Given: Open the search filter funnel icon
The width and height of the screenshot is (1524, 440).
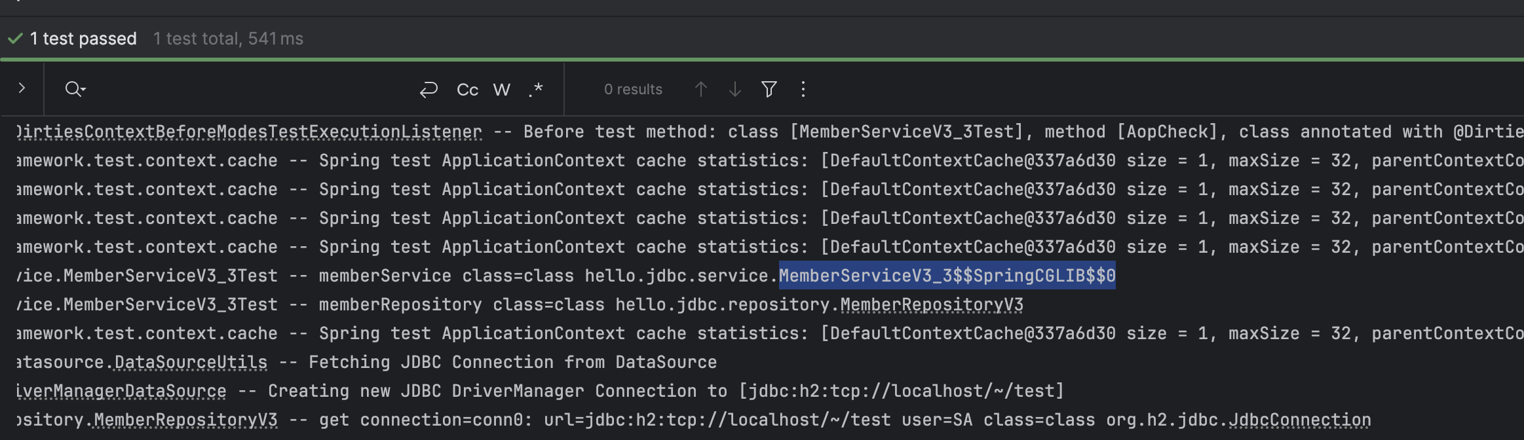Looking at the screenshot, I should (x=769, y=89).
